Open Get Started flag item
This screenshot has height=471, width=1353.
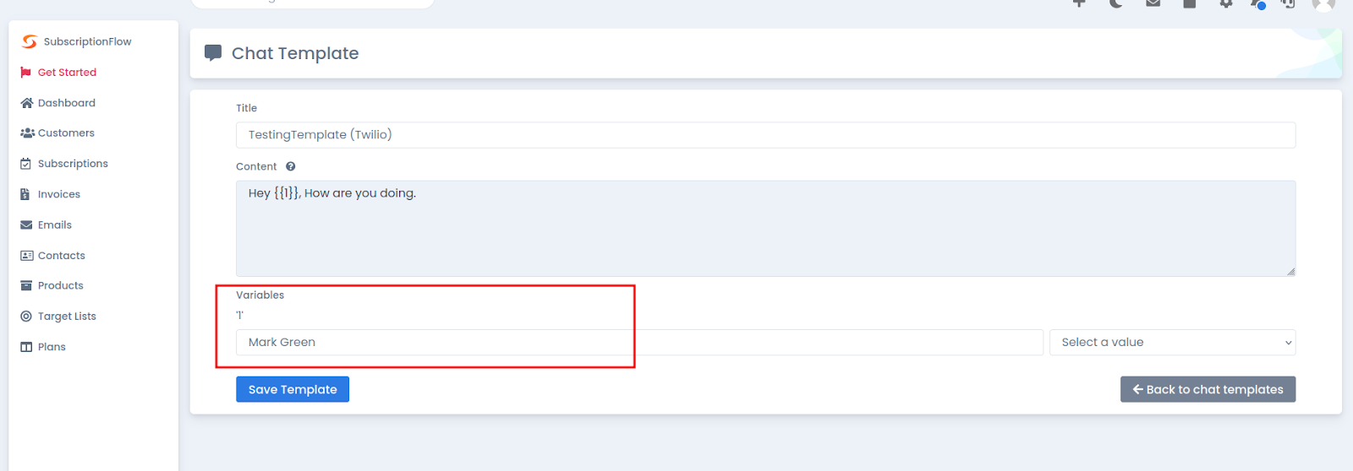pos(58,73)
